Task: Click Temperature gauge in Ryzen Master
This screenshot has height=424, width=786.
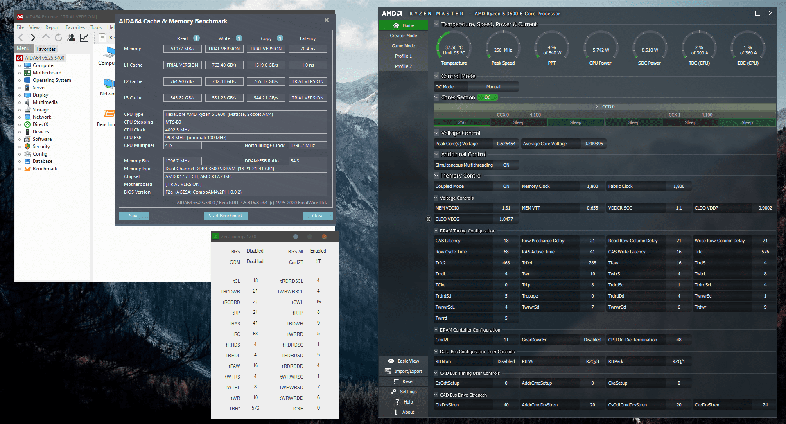Action: [x=454, y=48]
